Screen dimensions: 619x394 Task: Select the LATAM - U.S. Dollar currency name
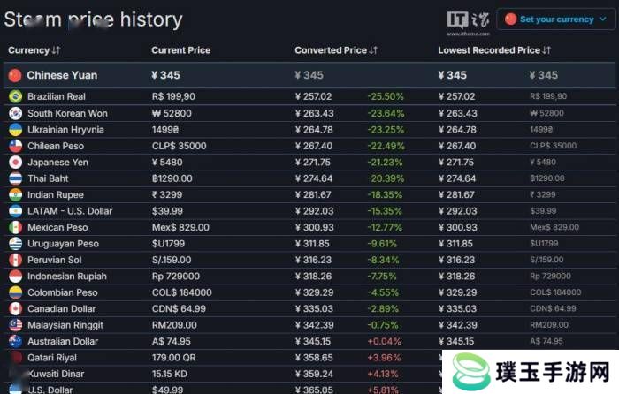[70, 211]
